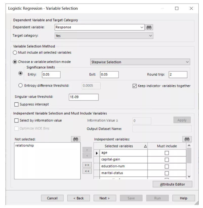Image resolution: width=203 pixels, height=208 pixels.
Task: Click the sort triangle in Selected variables header
Action: point(145,146)
